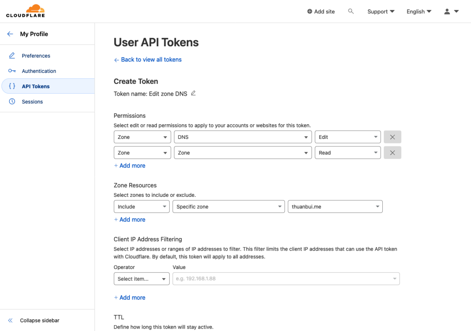Open the user account profile icon
This screenshot has width=471, height=331.
point(451,11)
